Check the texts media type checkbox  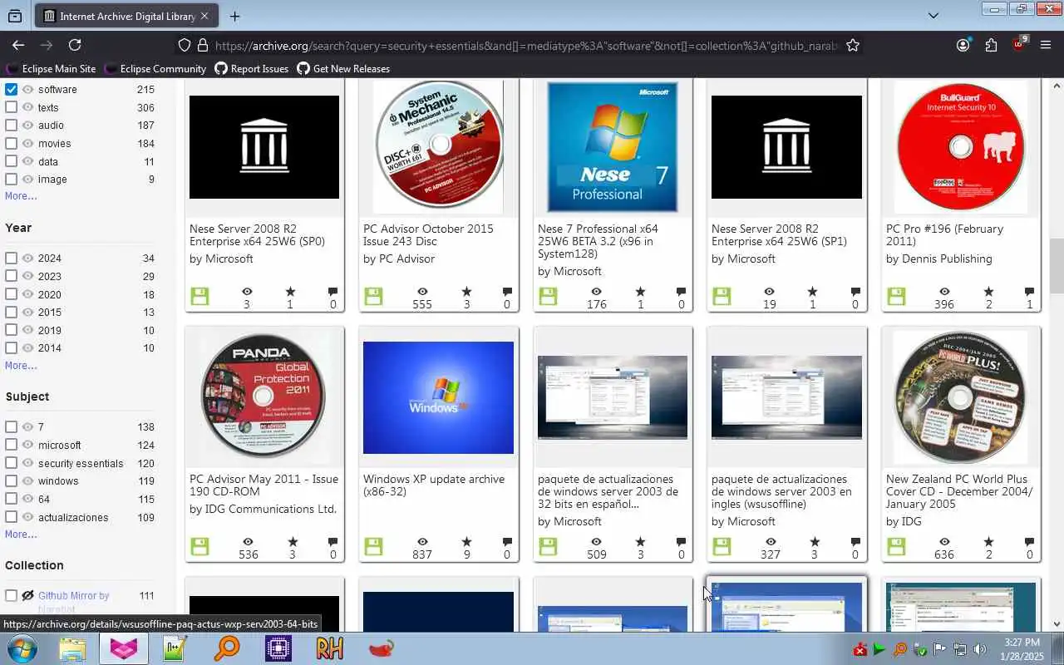click(11, 107)
